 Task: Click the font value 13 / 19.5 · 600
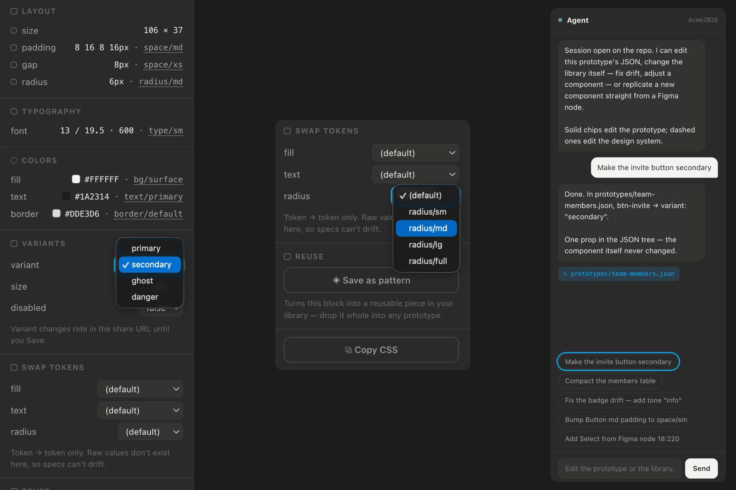[97, 130]
